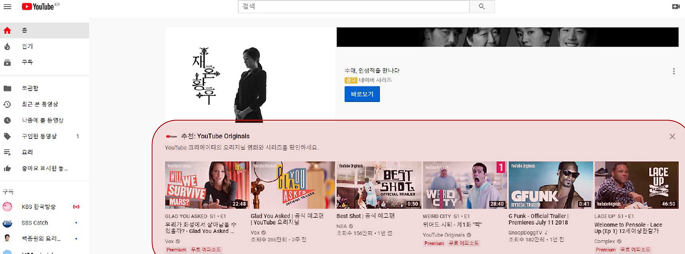Open Best Shot trailer thumbnail
Image resolution: width=685 pixels, height=254 pixels.
point(379,185)
